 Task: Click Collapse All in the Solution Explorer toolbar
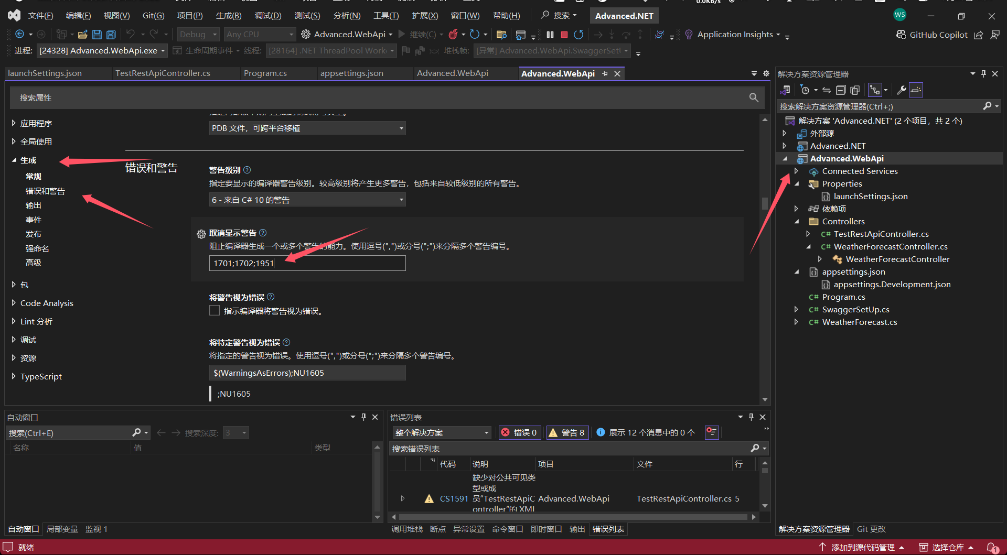(841, 90)
